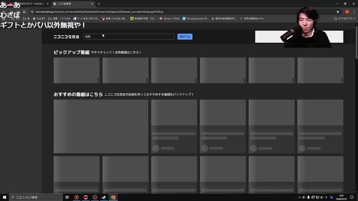This screenshot has width=358, height=201.
Task: Open the pink lips taskbar app
Action: (86, 197)
